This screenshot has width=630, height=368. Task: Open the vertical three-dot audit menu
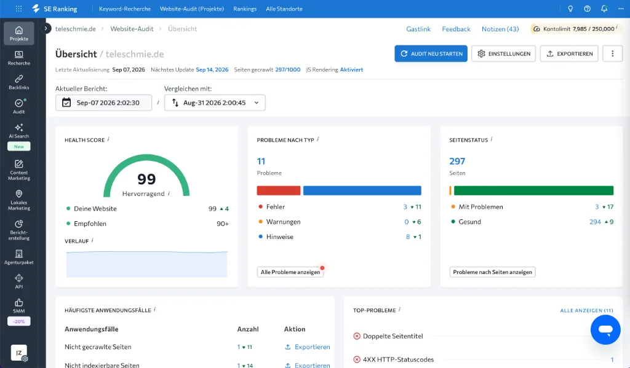[612, 53]
